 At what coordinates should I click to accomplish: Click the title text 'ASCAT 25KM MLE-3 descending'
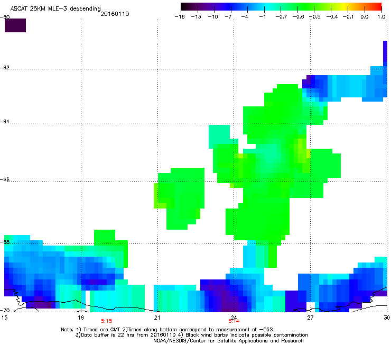pos(55,9)
